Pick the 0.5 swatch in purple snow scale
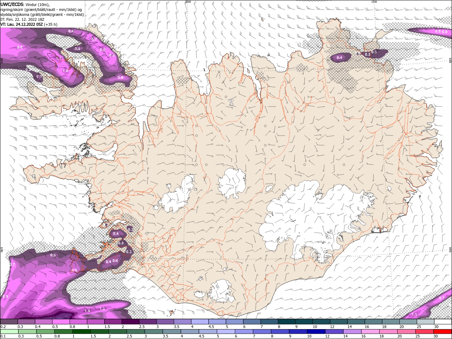The height and width of the screenshot is (339, 452). tap(61, 322)
